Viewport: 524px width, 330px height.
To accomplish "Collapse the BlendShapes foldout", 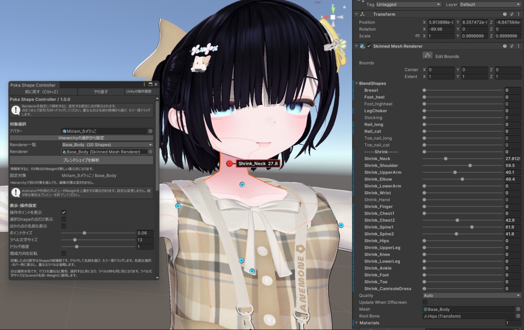I will tap(357, 83).
